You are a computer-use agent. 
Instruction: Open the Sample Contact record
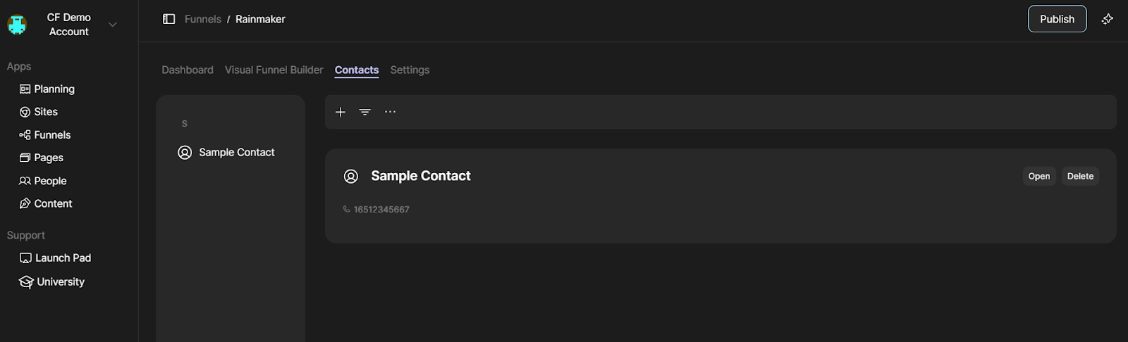coord(1038,176)
